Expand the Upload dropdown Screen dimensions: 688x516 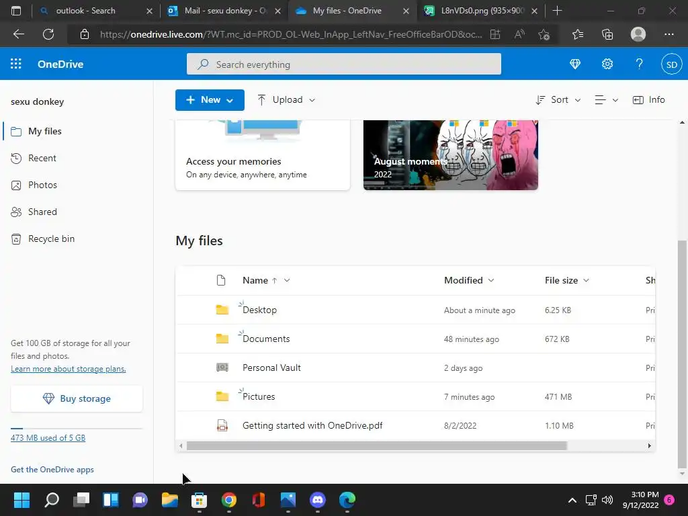[312, 100]
